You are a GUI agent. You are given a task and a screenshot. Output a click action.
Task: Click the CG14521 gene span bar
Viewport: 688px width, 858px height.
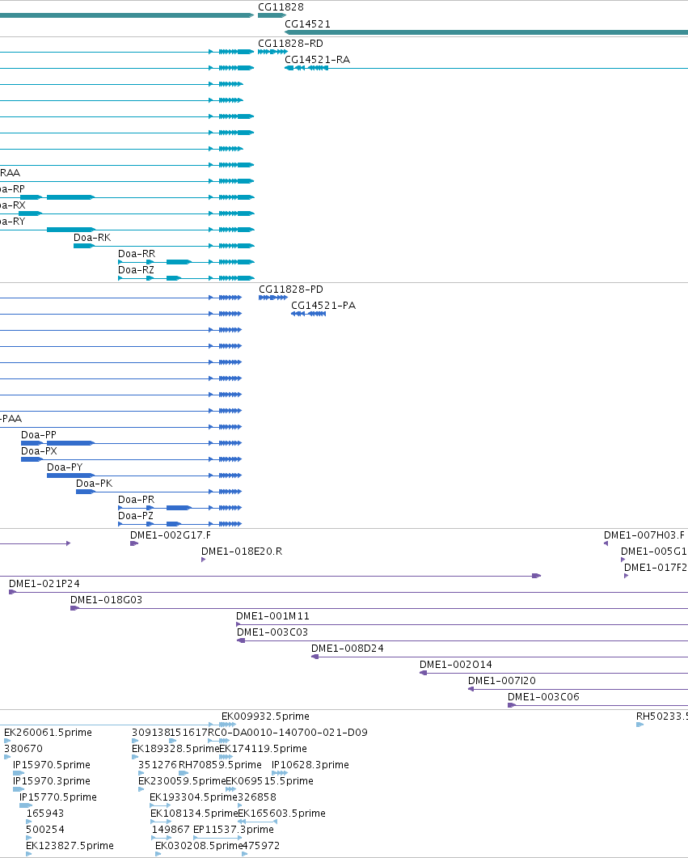click(486, 32)
